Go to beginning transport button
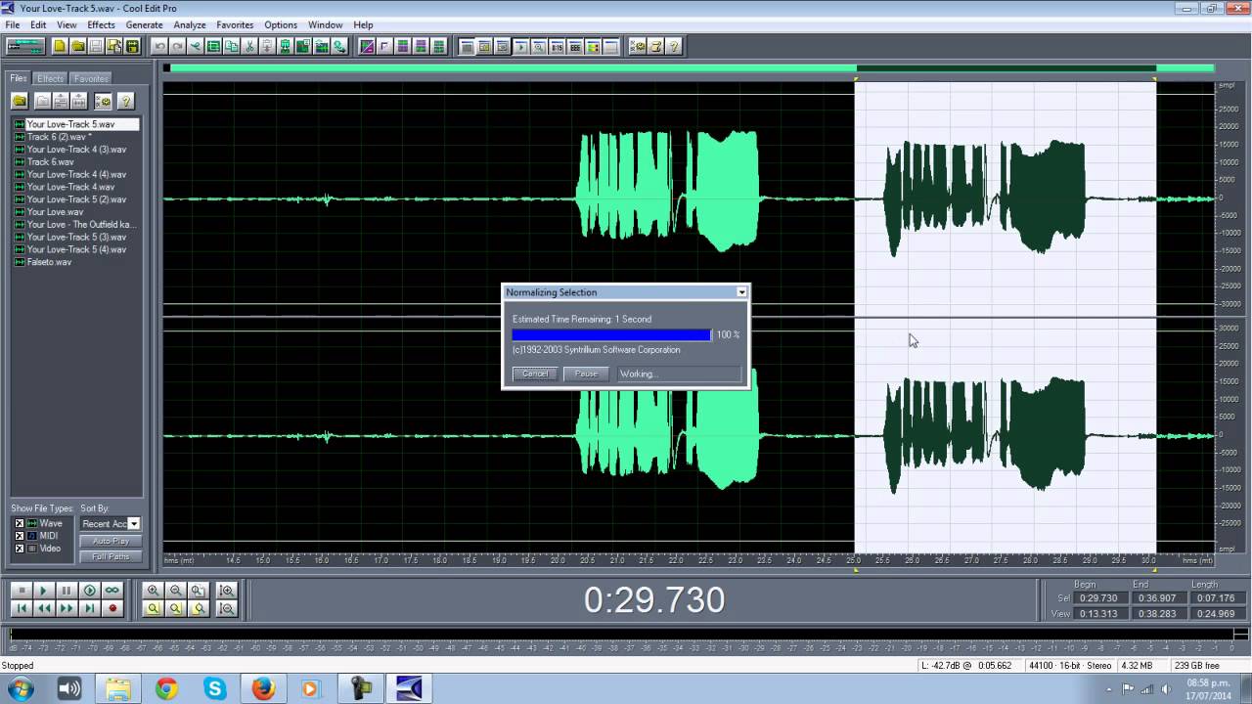Screen dimensions: 1252x704 (x=21, y=608)
